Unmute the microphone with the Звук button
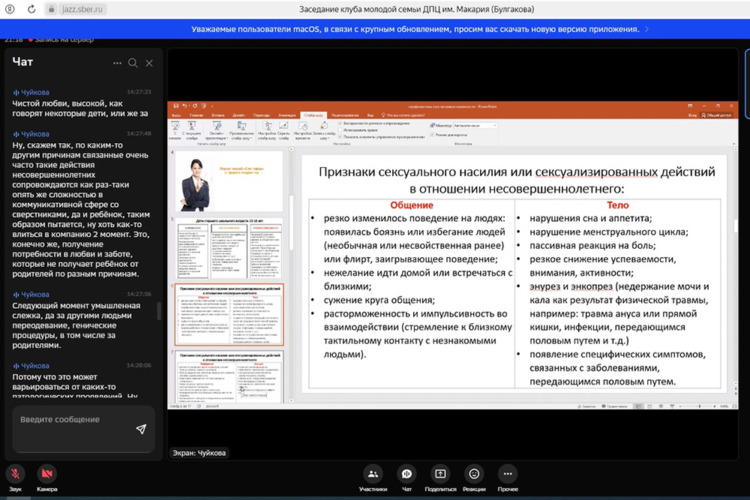 click(x=15, y=475)
